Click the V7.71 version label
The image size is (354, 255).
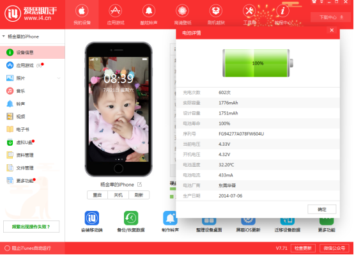(282, 248)
